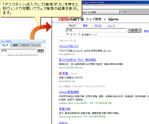The image size is (149, 124).
Task: Select the ニュース tab in the small widget
Action: point(36,45)
